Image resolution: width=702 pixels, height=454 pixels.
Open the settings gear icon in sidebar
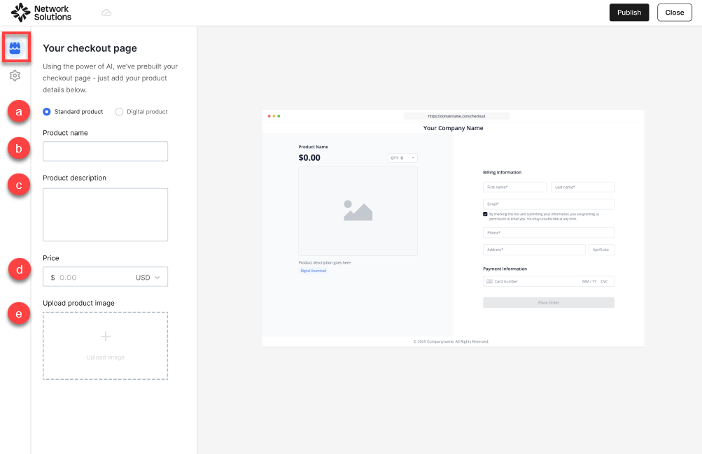[x=15, y=76]
